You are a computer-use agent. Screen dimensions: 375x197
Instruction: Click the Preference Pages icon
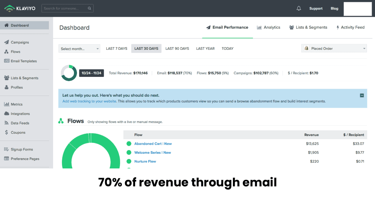[7, 159]
